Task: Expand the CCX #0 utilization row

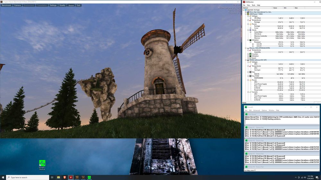Action: click(253, 44)
